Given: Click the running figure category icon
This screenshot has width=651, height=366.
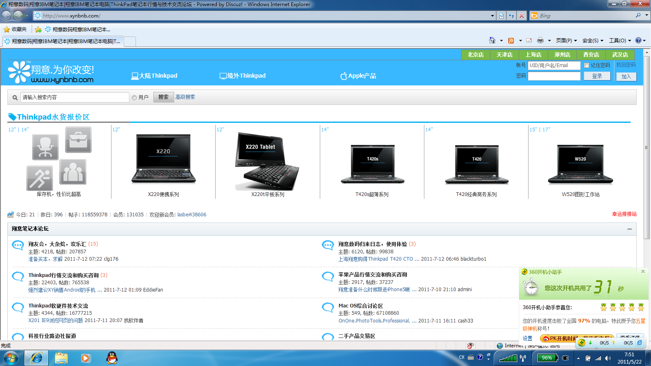Looking at the screenshot, I should point(39,178).
